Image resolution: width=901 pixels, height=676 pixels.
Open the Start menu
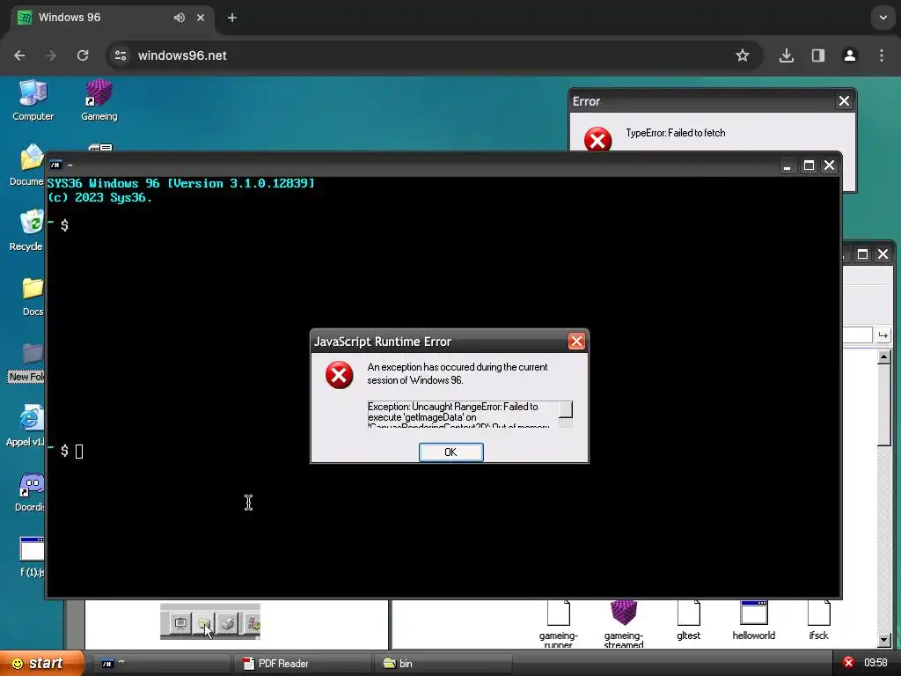click(42, 664)
